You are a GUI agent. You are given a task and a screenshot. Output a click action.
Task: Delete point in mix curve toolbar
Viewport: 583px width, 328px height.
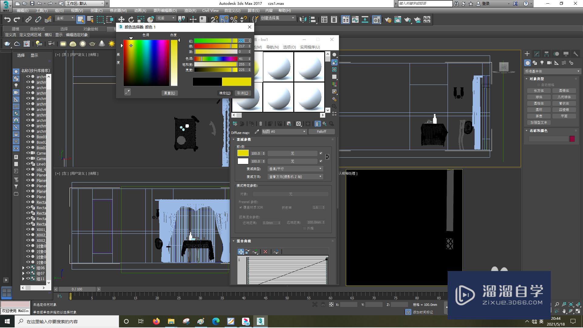[265, 252]
